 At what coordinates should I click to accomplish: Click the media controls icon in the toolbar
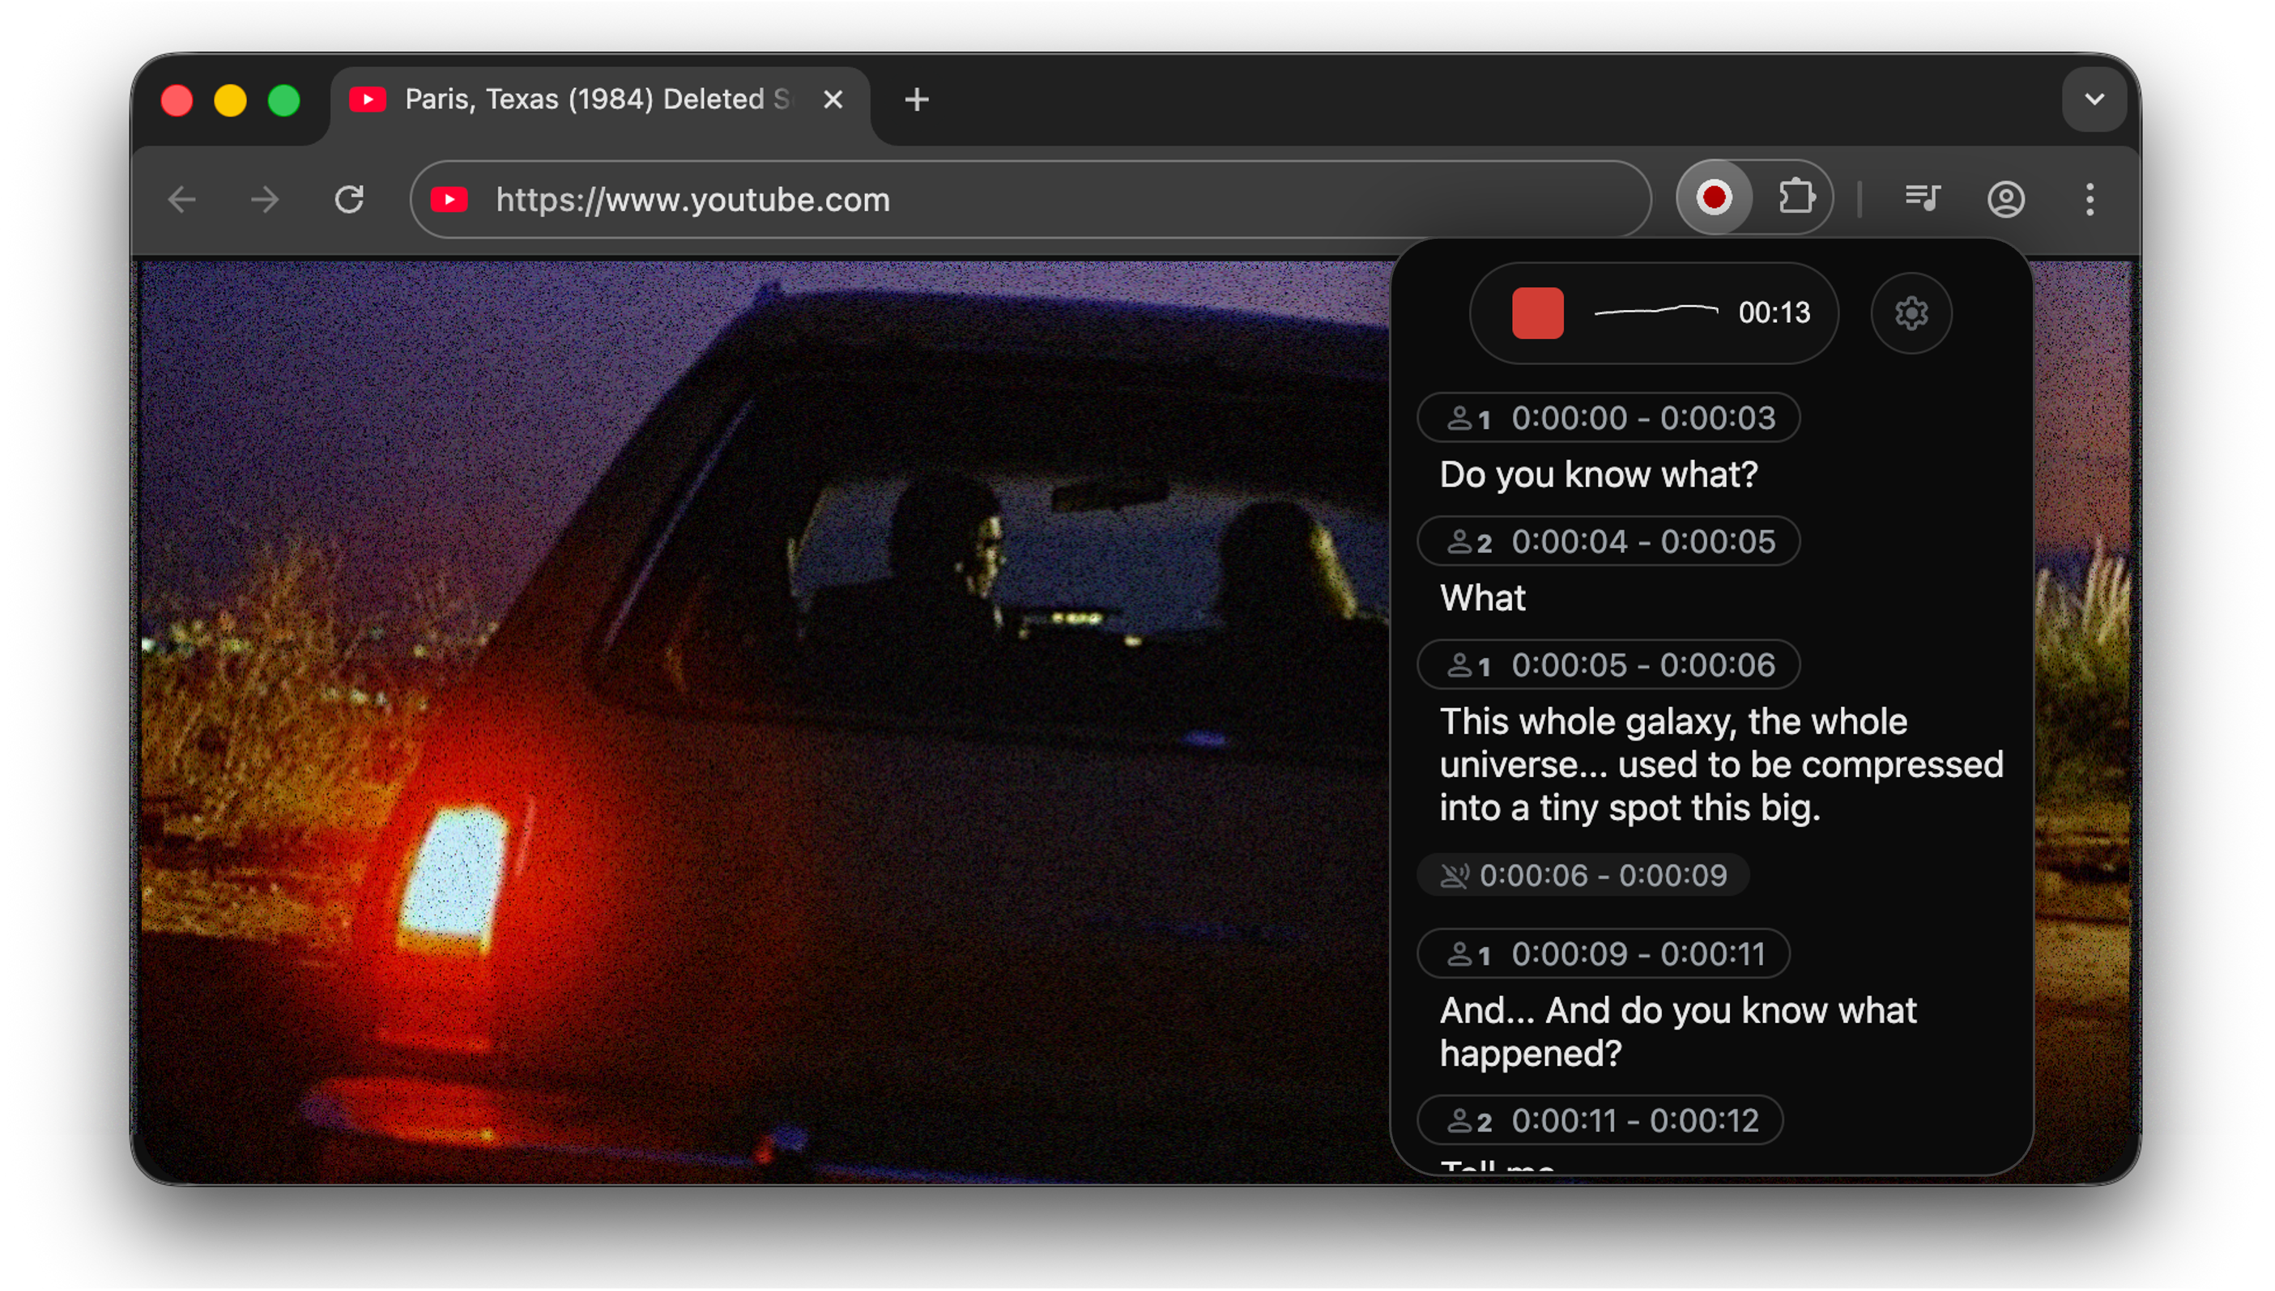tap(1923, 198)
